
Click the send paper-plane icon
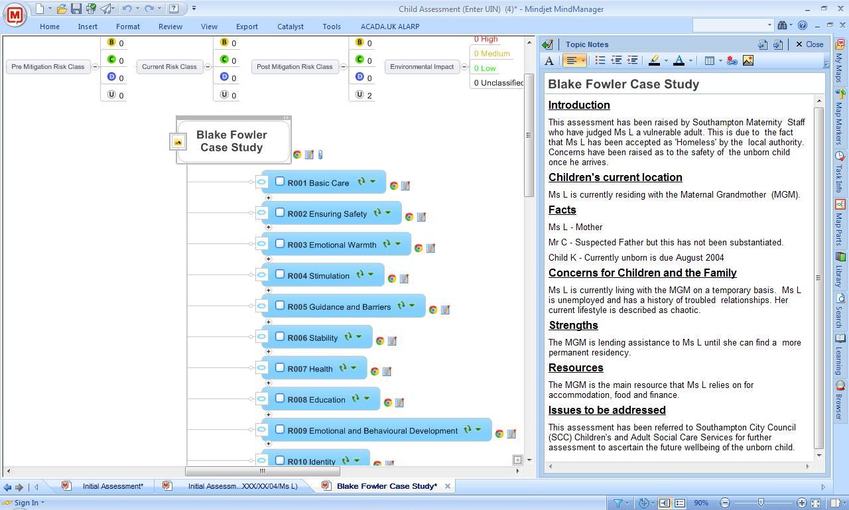[x=105, y=9]
